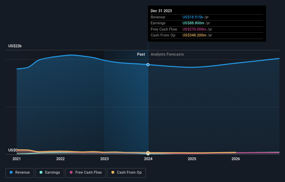285x182 pixels.
Task: Click the US$270.000m free cash flow value
Action: 194,29
